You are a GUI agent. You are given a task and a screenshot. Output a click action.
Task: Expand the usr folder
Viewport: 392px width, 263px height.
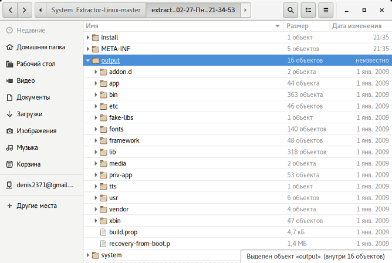click(x=96, y=198)
